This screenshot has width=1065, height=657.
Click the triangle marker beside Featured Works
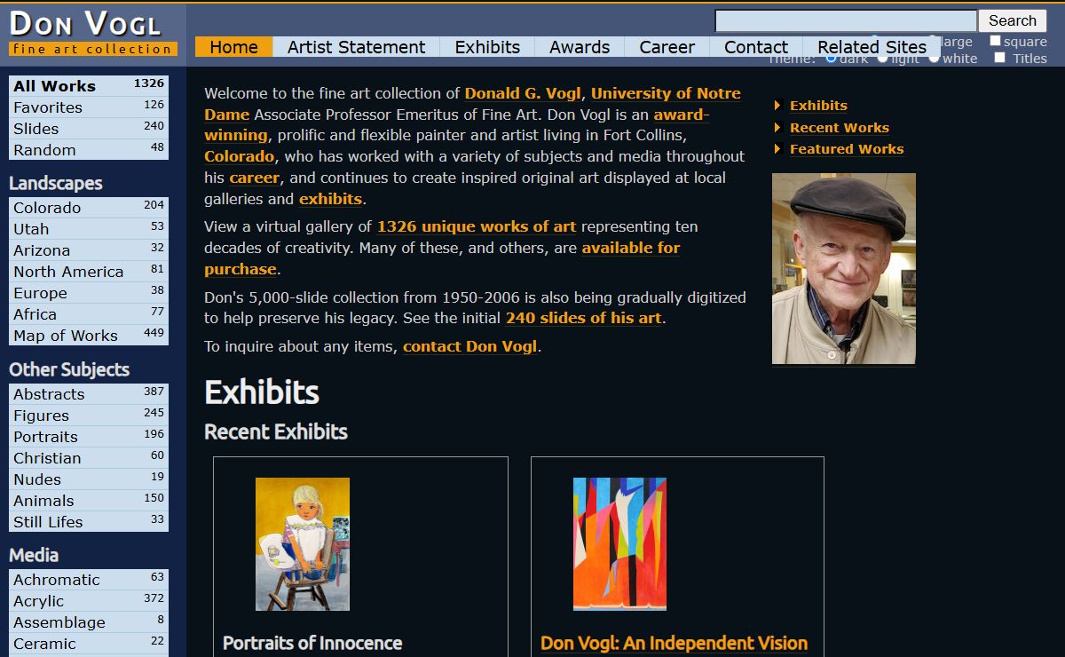(x=777, y=149)
